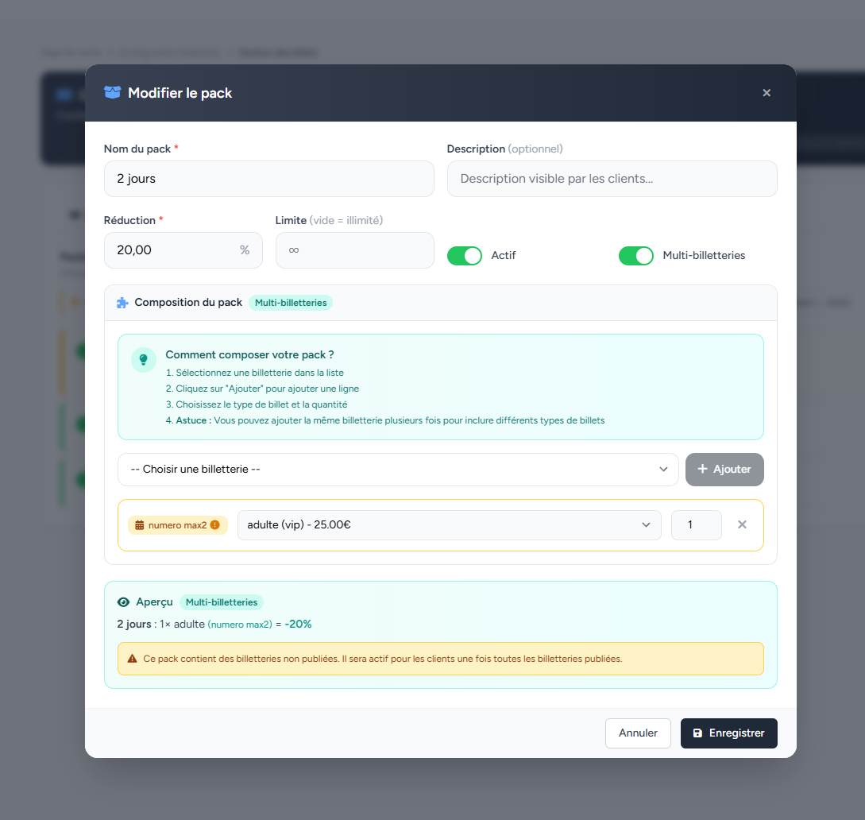
Task: Click the orange warning icon on numero max2
Action: pyautogui.click(x=214, y=525)
